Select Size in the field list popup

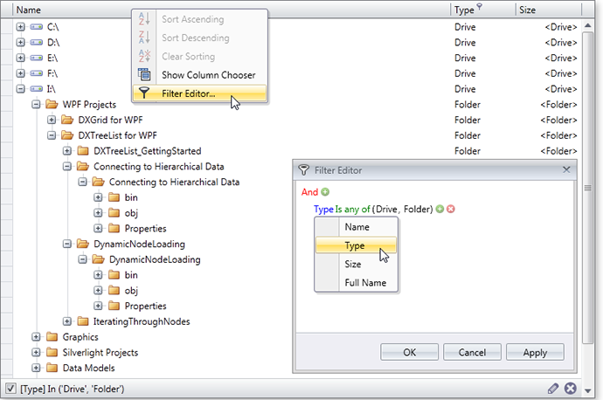353,264
